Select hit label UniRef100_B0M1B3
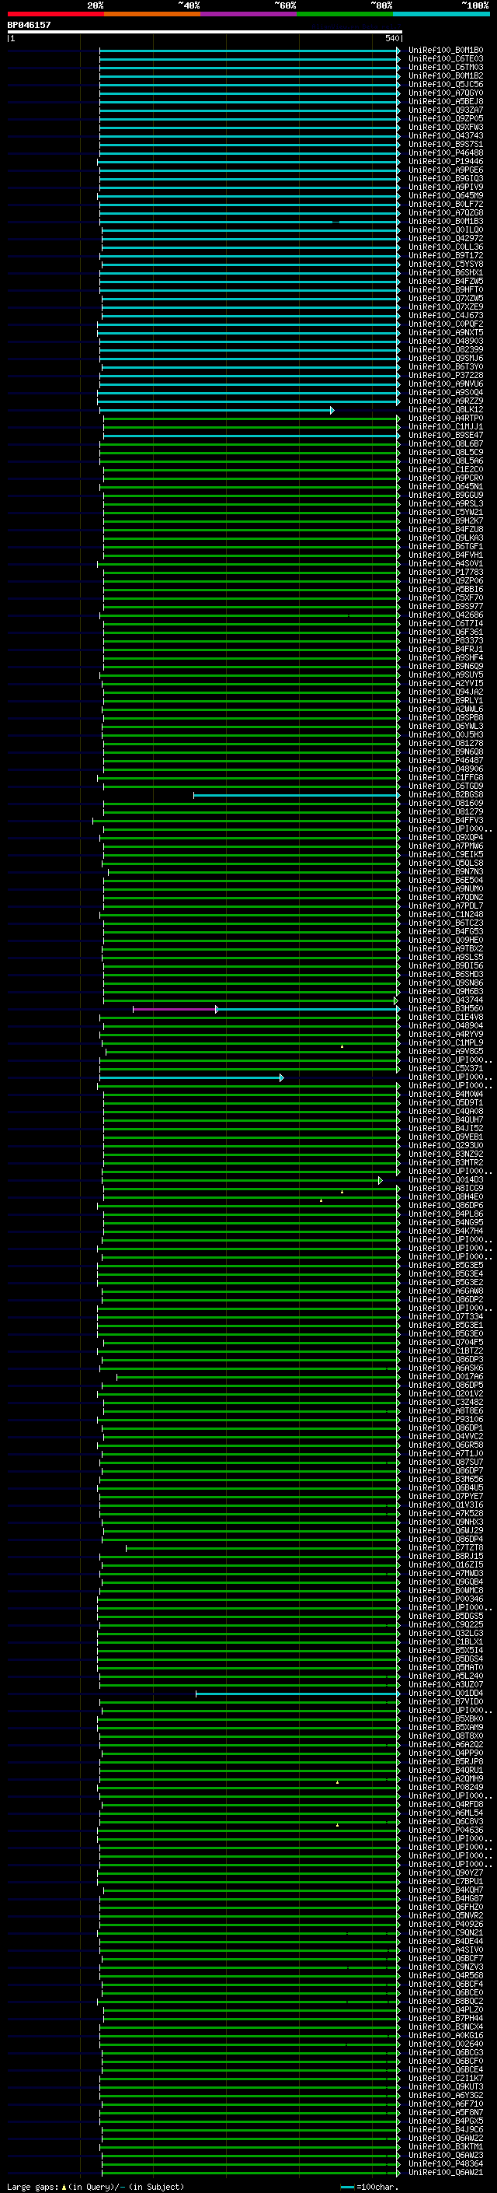 point(446,222)
